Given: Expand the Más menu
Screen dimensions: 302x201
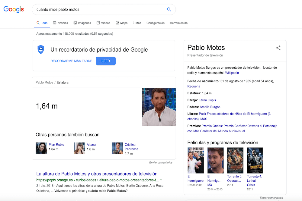Looking at the screenshot, I should [137, 23].
